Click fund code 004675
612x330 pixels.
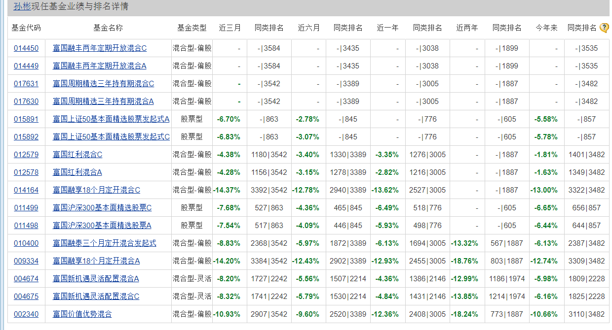pos(26,297)
